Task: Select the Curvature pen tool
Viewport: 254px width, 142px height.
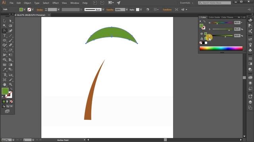Action: coord(11,31)
